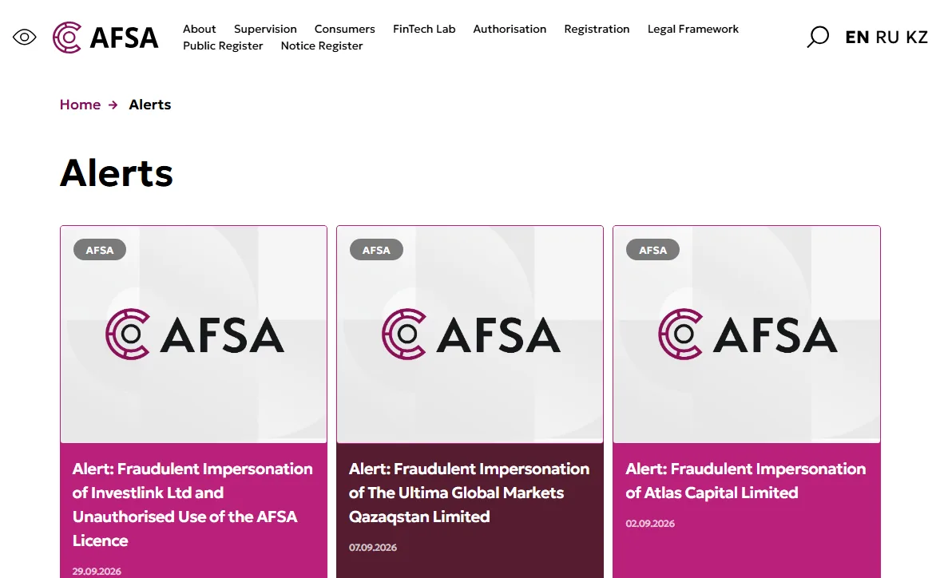The image size is (940, 578).
Task: Open the Registration menu
Action: coord(597,29)
